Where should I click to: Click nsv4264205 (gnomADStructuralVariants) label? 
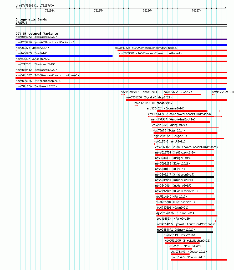pyautogui.click(x=186, y=224)
